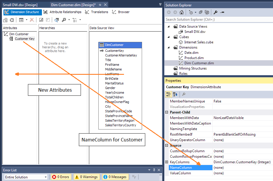This screenshot has width=273, height=181.
Task: Select Customer Key attribute in Attributes pane
Action: pos(24,39)
